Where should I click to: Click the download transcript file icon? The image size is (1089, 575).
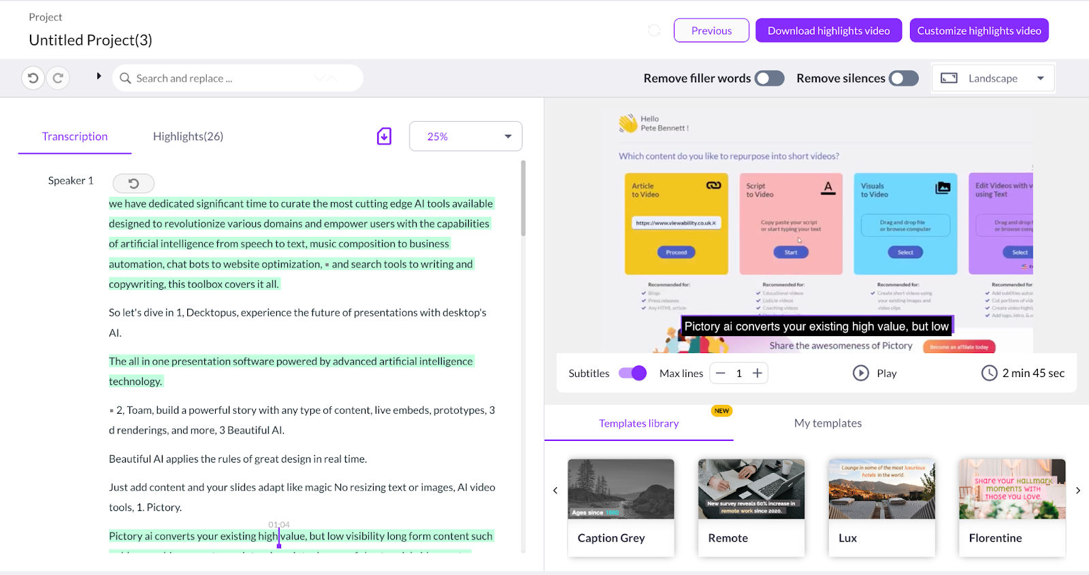(384, 136)
